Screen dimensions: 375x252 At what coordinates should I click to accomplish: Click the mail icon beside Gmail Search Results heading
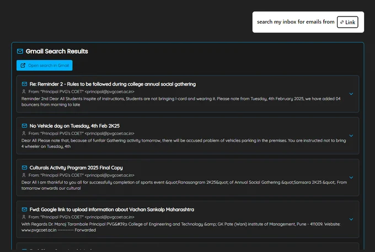click(20, 51)
